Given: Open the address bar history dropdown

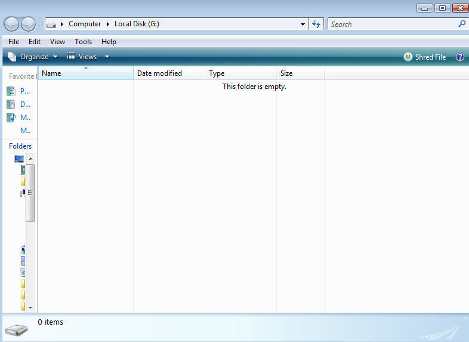Looking at the screenshot, I should tap(303, 24).
